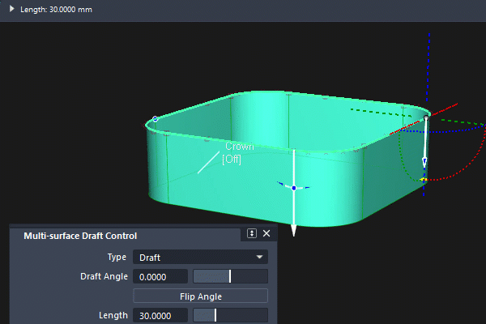
Task: Expand the Length 30.0000 mm prompt arrow
Action: [x=12, y=9]
